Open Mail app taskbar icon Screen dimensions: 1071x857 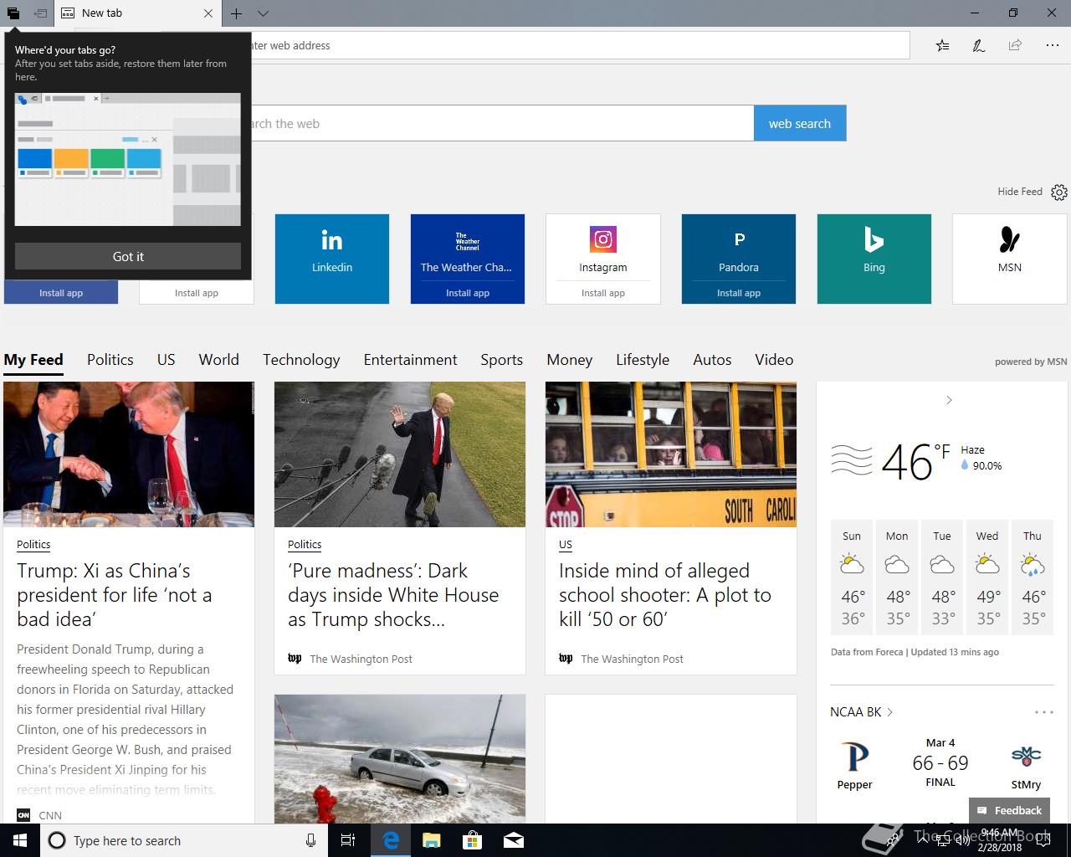(x=514, y=840)
